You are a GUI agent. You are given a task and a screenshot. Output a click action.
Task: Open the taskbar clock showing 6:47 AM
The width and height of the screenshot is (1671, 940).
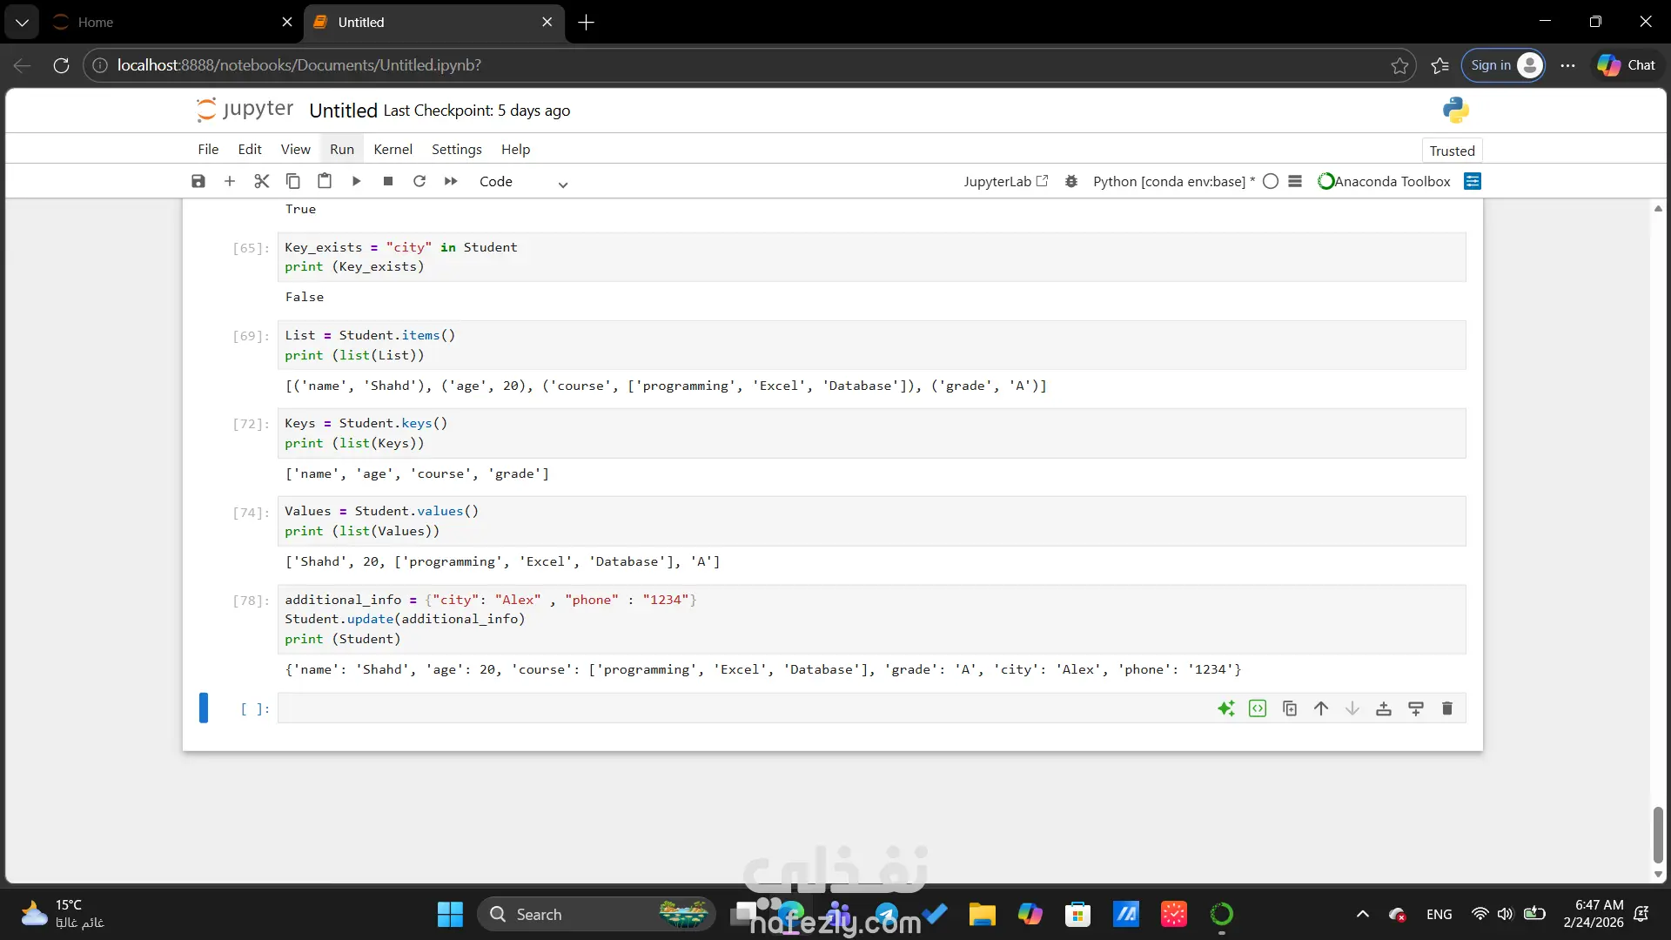[1593, 914]
